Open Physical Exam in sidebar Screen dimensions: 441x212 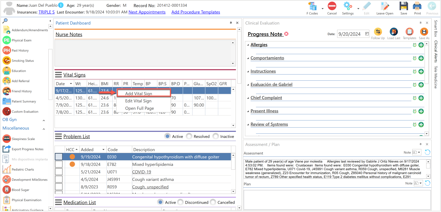pos(17,40)
